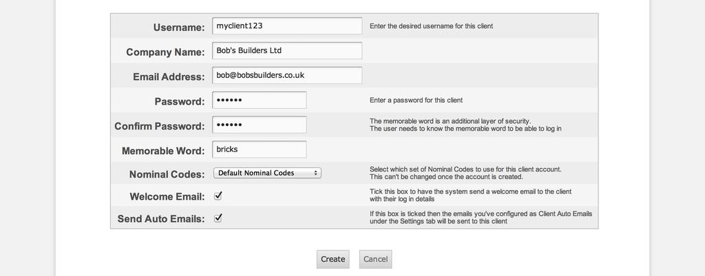Image resolution: width=705 pixels, height=276 pixels.
Task: Click the "Username:" label
Action: pyautogui.click(x=179, y=28)
